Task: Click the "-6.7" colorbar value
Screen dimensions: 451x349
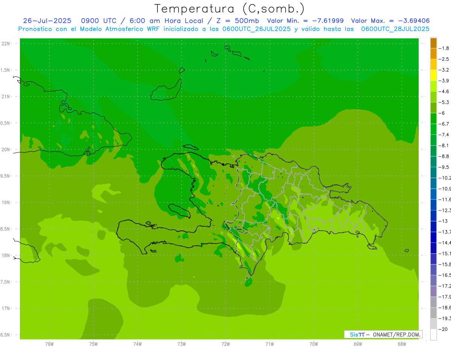Action: pos(444,124)
